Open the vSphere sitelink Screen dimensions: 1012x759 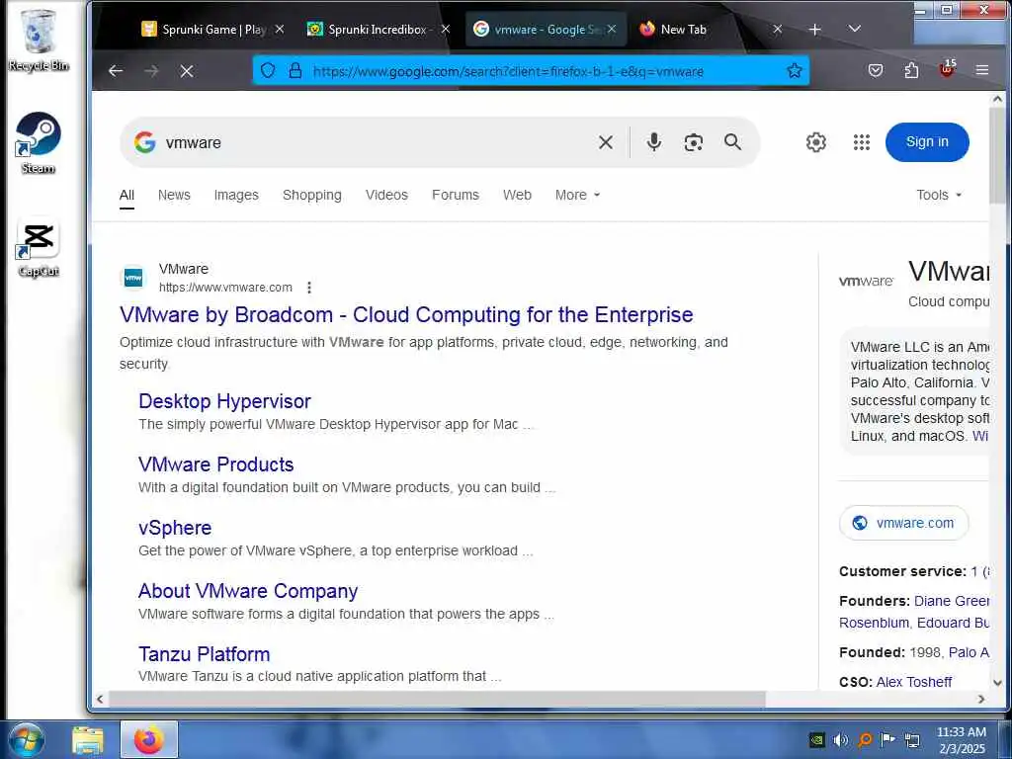(x=175, y=528)
